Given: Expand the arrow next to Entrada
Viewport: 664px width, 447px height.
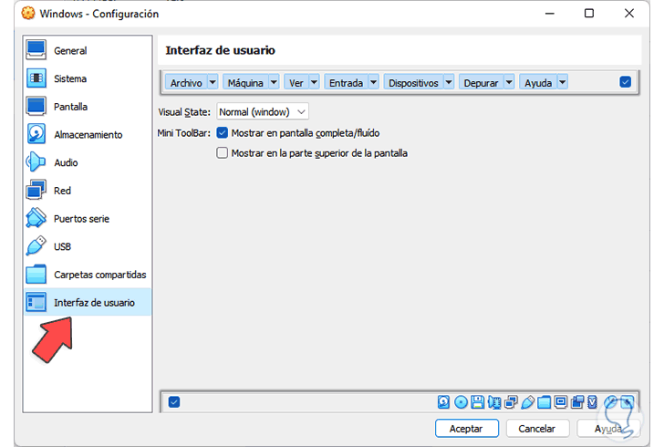Looking at the screenshot, I should pyautogui.click(x=373, y=82).
